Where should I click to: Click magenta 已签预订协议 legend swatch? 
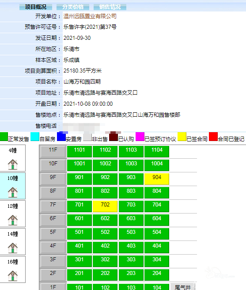(140, 137)
